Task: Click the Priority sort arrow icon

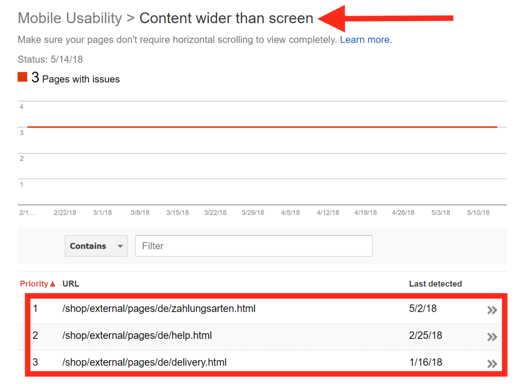Action: pyautogui.click(x=53, y=284)
